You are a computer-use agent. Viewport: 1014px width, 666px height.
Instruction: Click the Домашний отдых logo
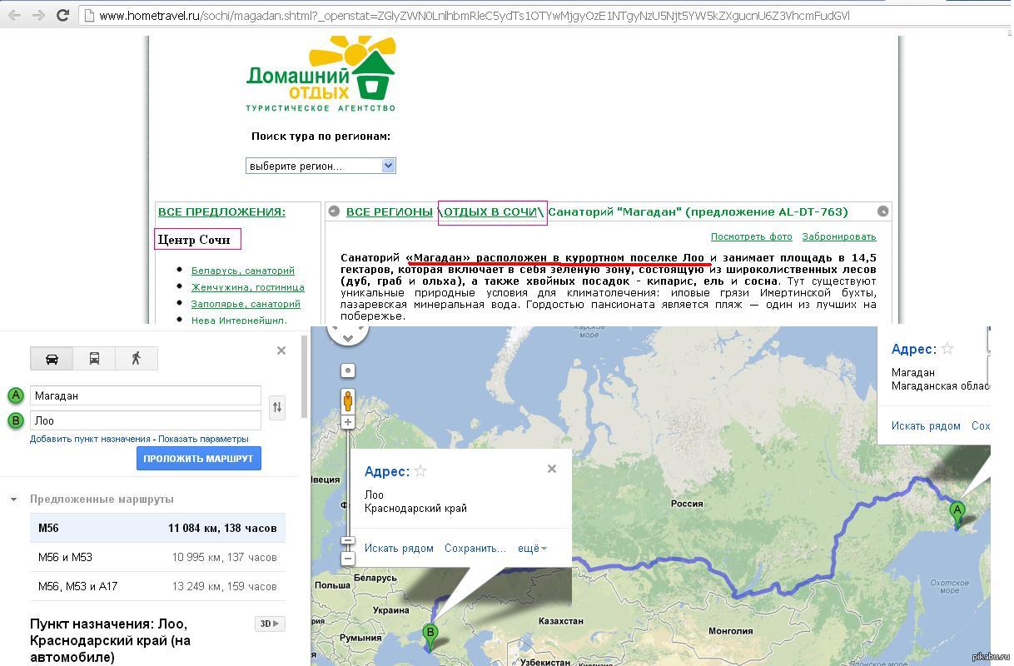(321, 75)
